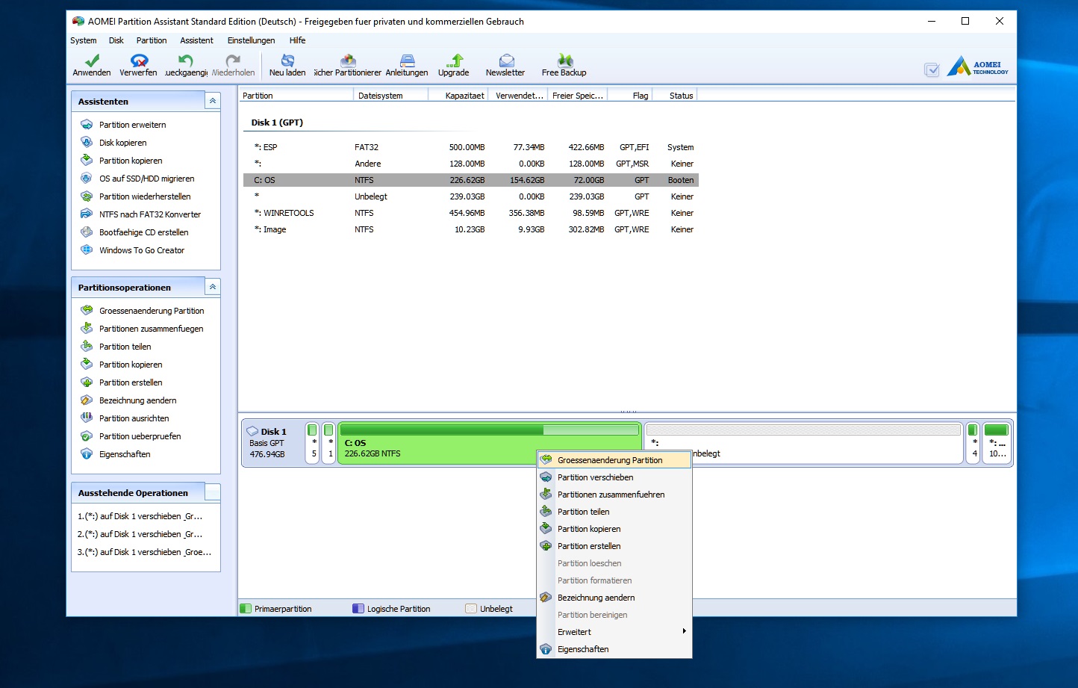Viewport: 1078px width, 688px height.
Task: Launch Free Backup from toolbar
Action: coord(564,65)
